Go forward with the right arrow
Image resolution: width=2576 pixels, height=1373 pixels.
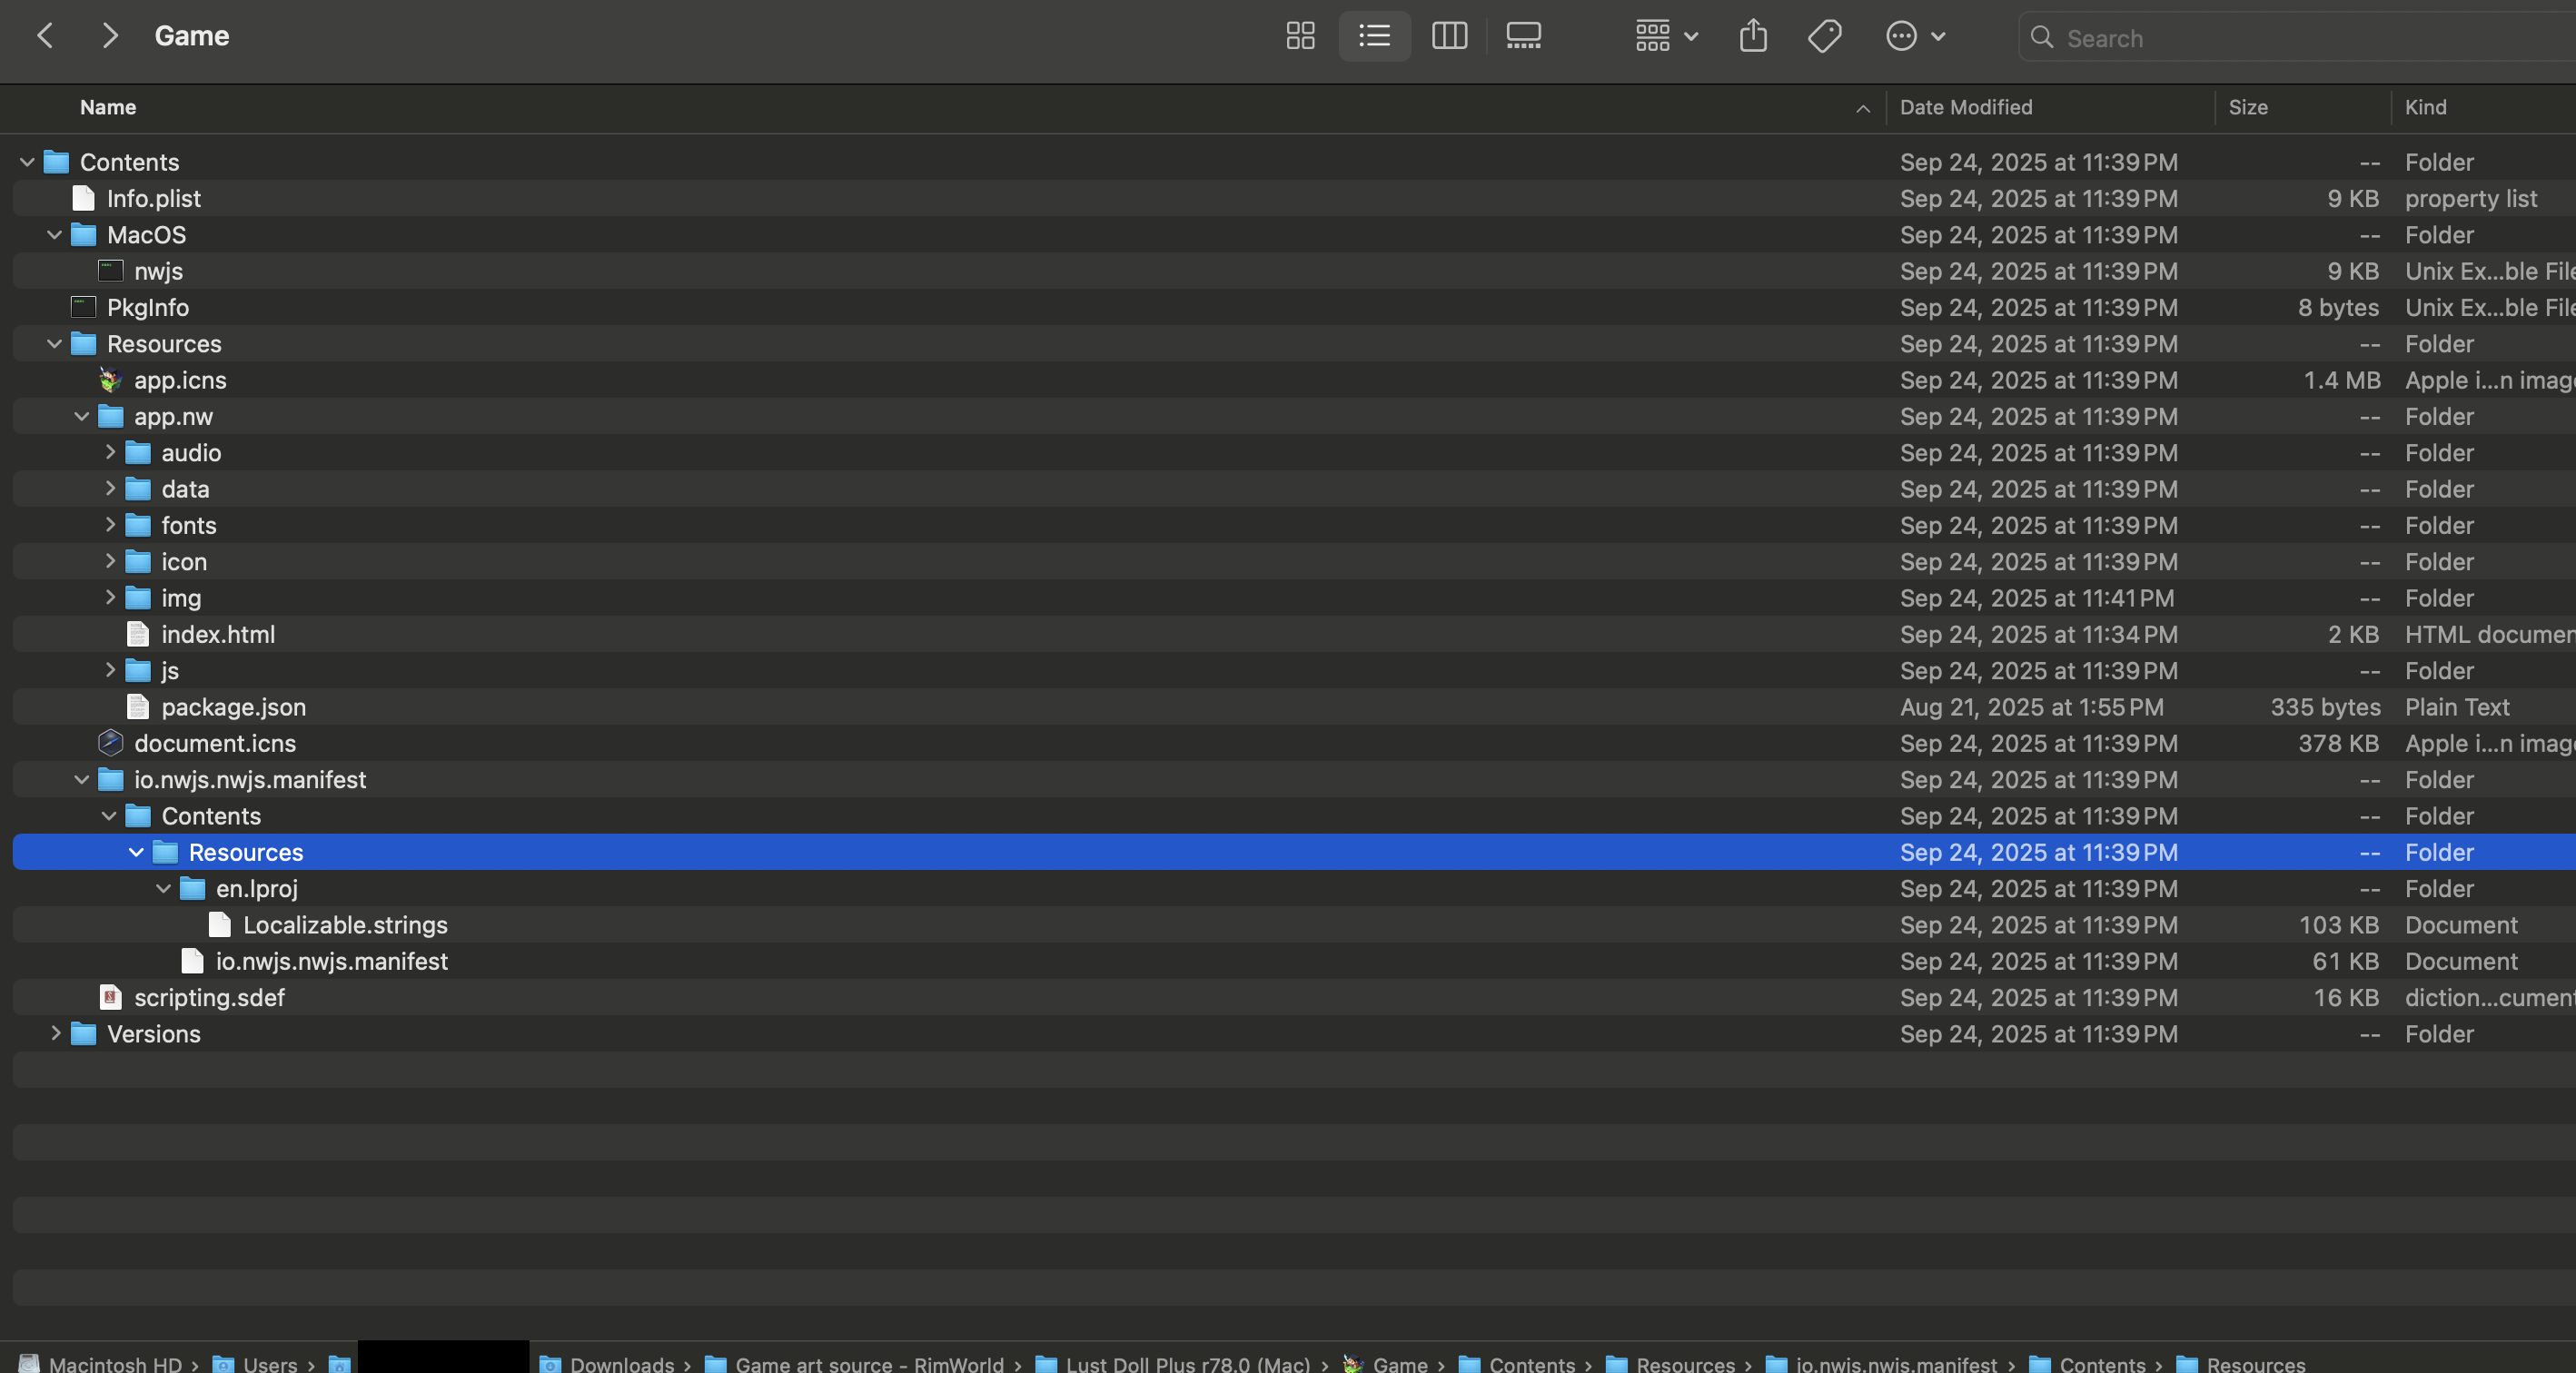coord(110,37)
